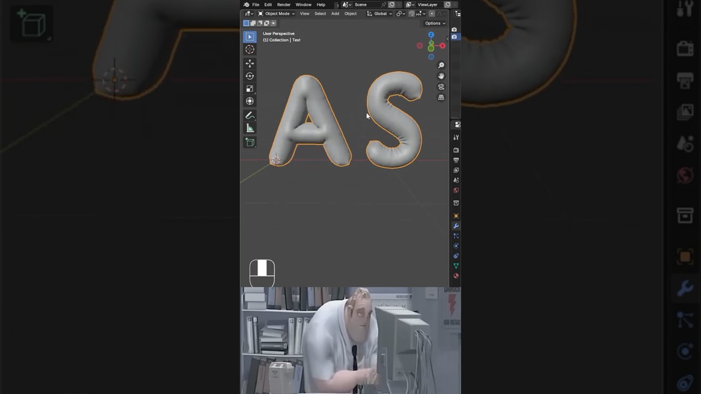Open Modifiers wrench properties tab
Image resolution: width=701 pixels, height=394 pixels.
click(456, 226)
